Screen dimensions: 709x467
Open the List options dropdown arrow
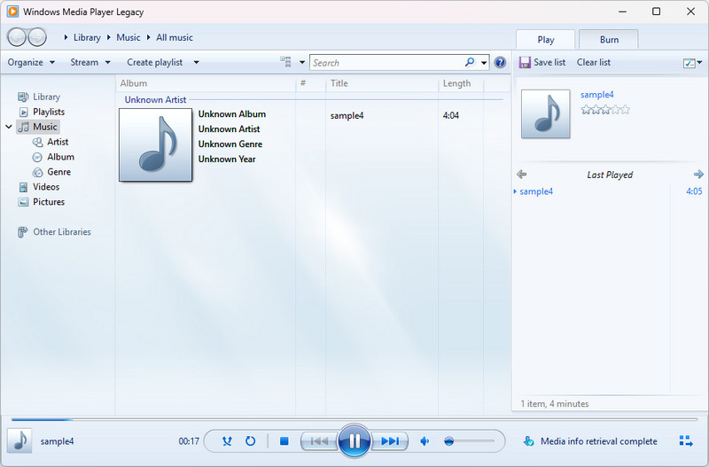(x=700, y=62)
